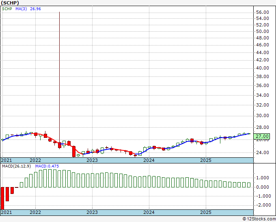The width and height of the screenshot is (276, 222).
Task: Click the 0.000 MACD axis label
Action: click(x=263, y=187)
